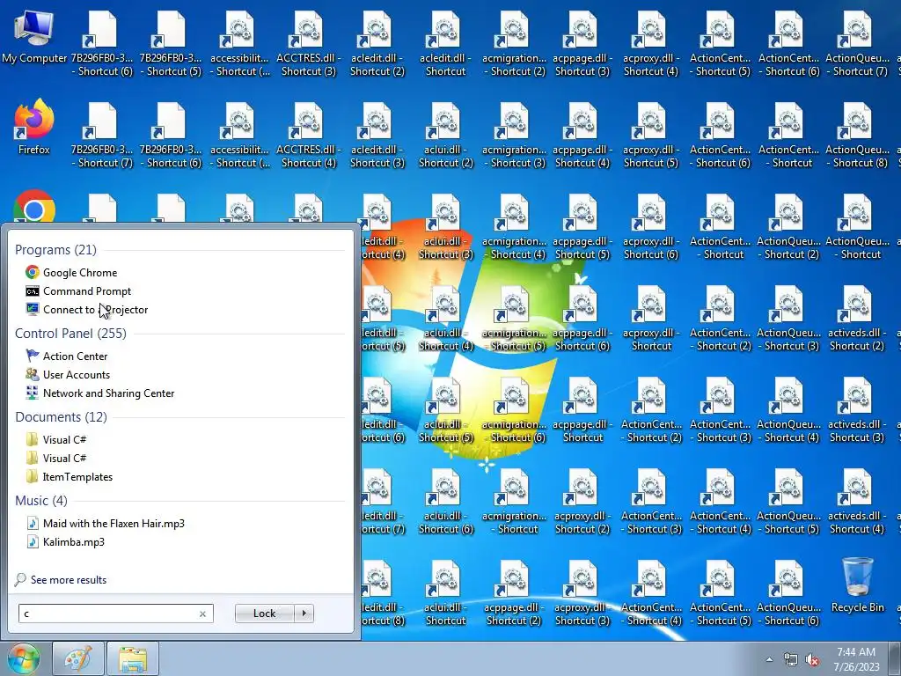The image size is (901, 676).
Task: Show hidden tray icons arrow
Action: pyautogui.click(x=769, y=659)
